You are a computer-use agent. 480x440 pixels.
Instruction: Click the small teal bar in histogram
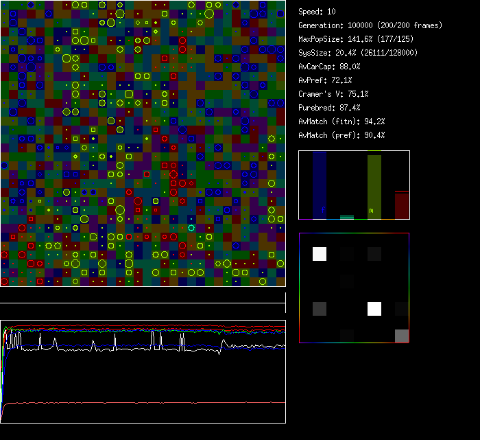347,217
